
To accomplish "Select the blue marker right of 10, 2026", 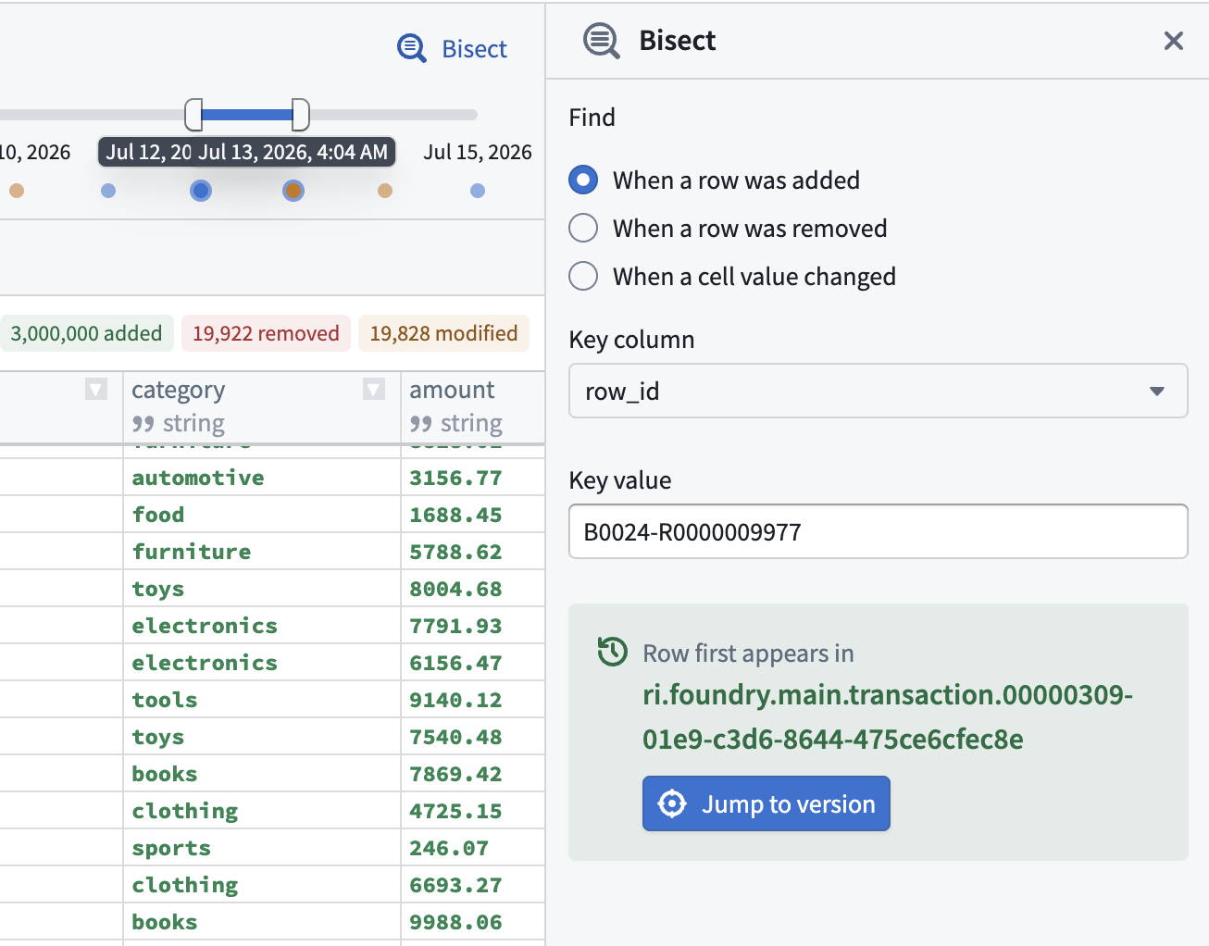I will point(108,191).
